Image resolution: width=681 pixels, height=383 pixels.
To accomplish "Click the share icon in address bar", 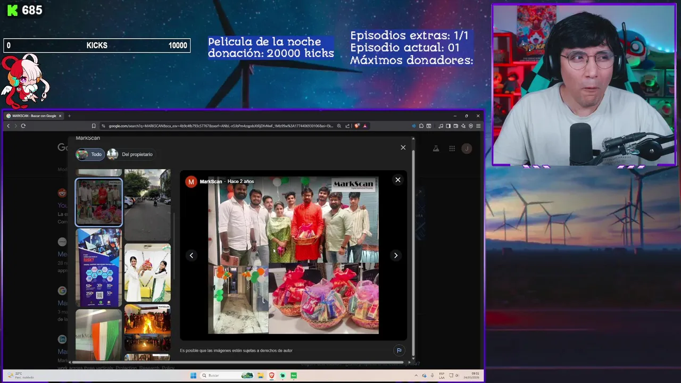I will [x=347, y=126].
